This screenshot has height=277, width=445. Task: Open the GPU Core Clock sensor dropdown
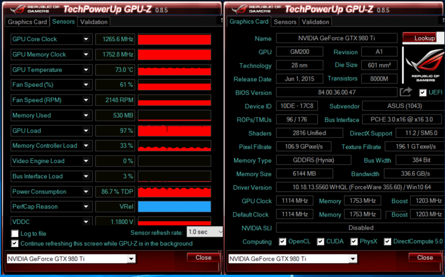click(x=86, y=39)
